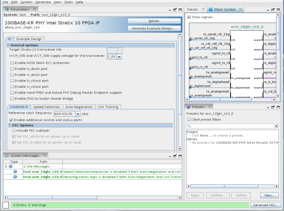The image size is (284, 211).
Task: Click the Block Symbol horizontal scrollbar
Action: (x=220, y=100)
